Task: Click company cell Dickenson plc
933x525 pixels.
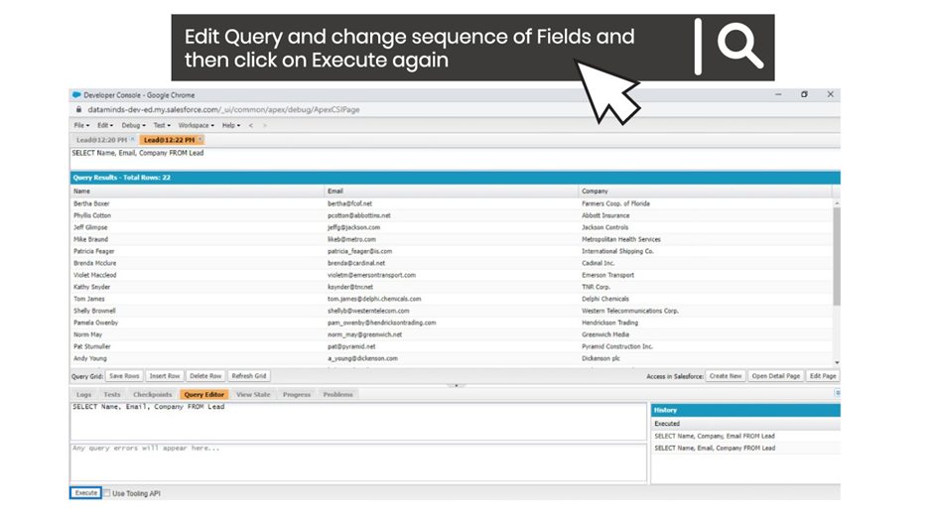Action: (x=705, y=358)
